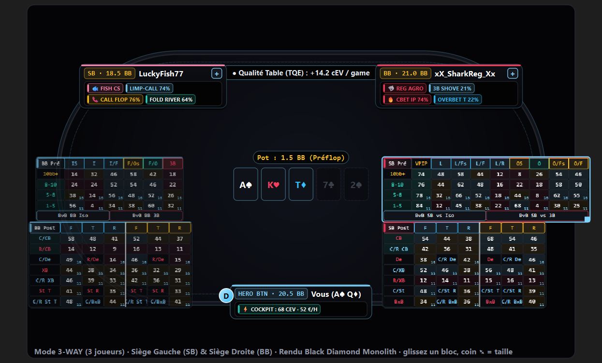The width and height of the screenshot is (602, 363).
Task: Click the R/XB row label in SB Post
Action: [x=399, y=280]
